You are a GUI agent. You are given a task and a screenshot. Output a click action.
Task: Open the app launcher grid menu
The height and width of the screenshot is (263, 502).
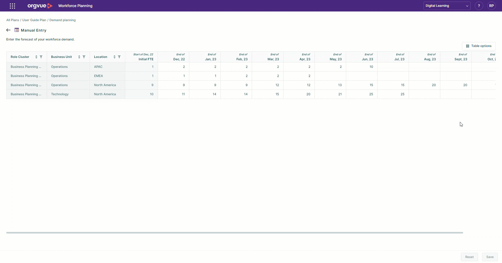(x=12, y=6)
